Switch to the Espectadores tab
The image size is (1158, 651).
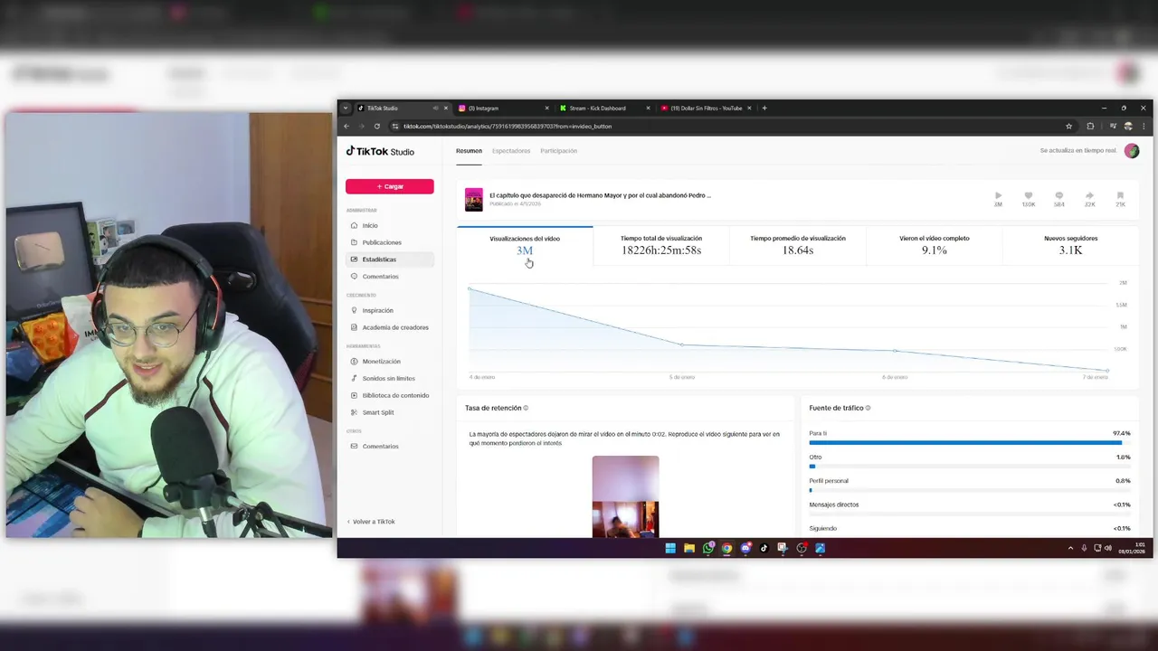[x=511, y=151]
